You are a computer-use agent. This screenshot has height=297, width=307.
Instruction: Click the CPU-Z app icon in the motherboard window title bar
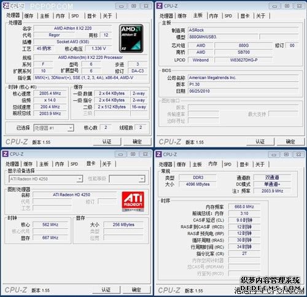coord(159,6)
